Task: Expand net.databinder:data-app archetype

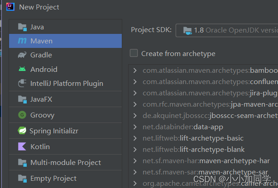Action: (135, 127)
